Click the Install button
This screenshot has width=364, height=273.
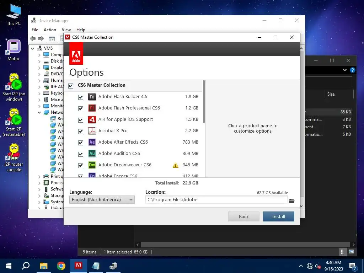[279, 216]
